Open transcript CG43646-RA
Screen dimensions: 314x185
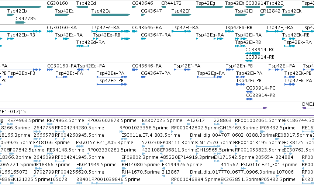coord(147,28)
